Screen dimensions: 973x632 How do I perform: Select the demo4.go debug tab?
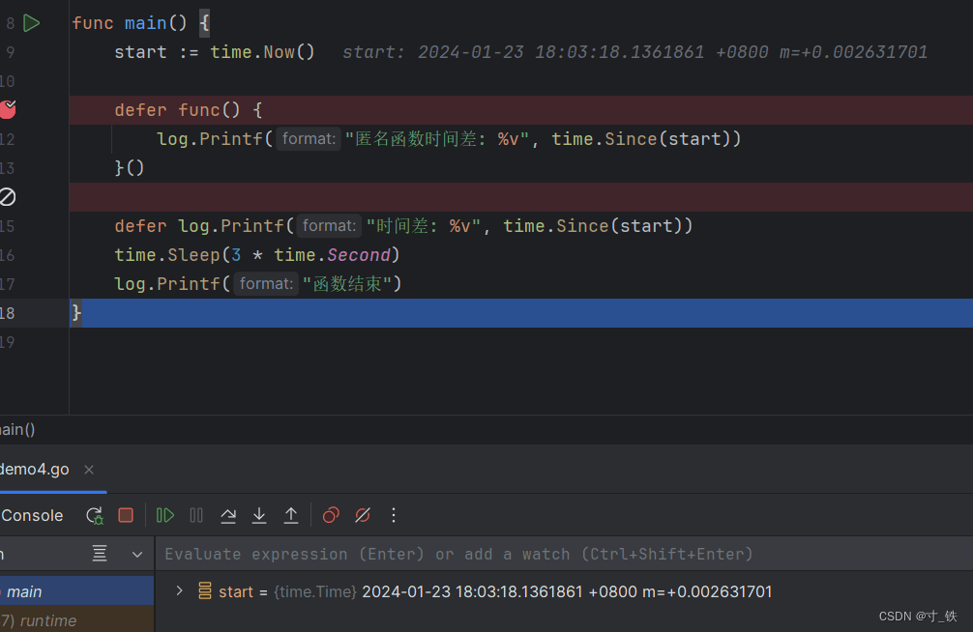(x=35, y=470)
